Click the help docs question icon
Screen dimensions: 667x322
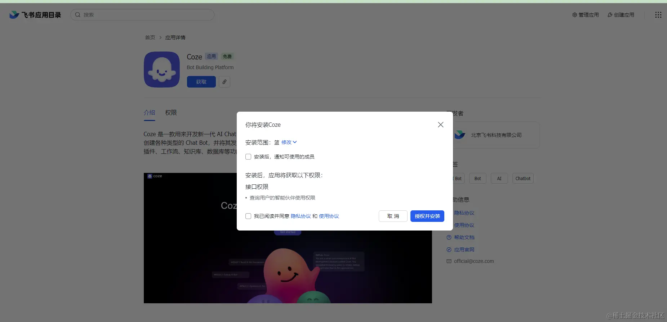[x=449, y=237]
